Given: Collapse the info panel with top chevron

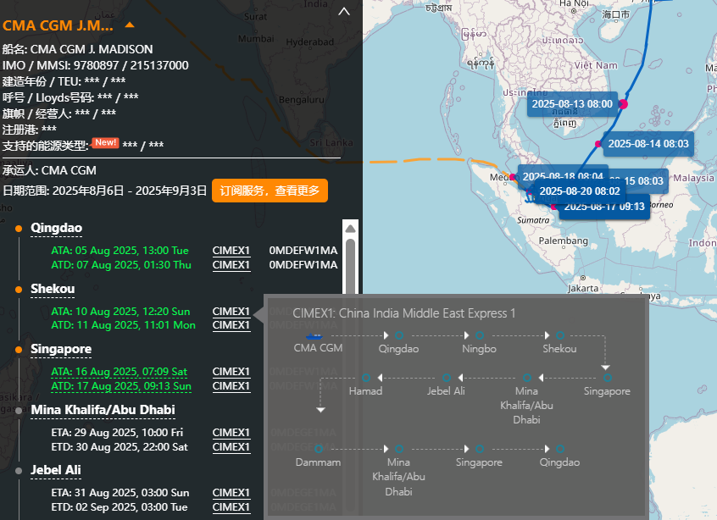Looking at the screenshot, I should point(344,12).
